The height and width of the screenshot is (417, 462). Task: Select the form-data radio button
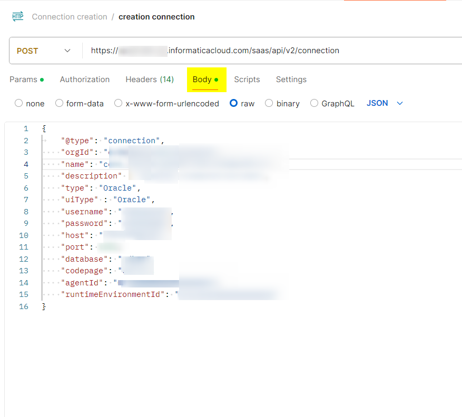click(59, 103)
